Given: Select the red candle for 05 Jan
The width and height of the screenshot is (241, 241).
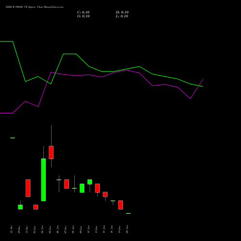Looking at the screenshot, I should click(51, 152).
